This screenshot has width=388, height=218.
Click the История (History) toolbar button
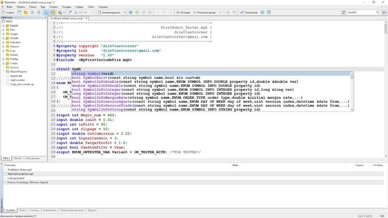point(183,12)
